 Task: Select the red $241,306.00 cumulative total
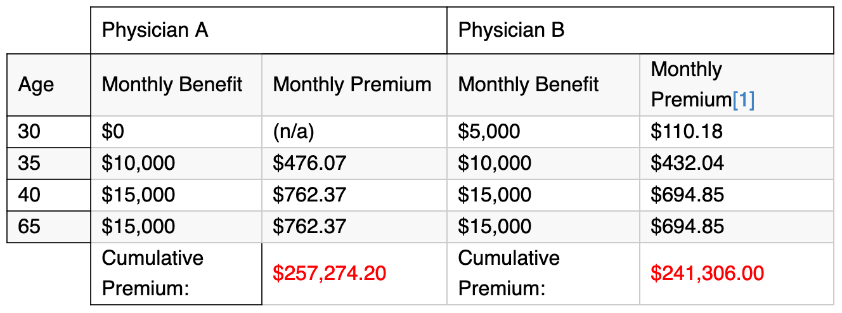pos(708,274)
